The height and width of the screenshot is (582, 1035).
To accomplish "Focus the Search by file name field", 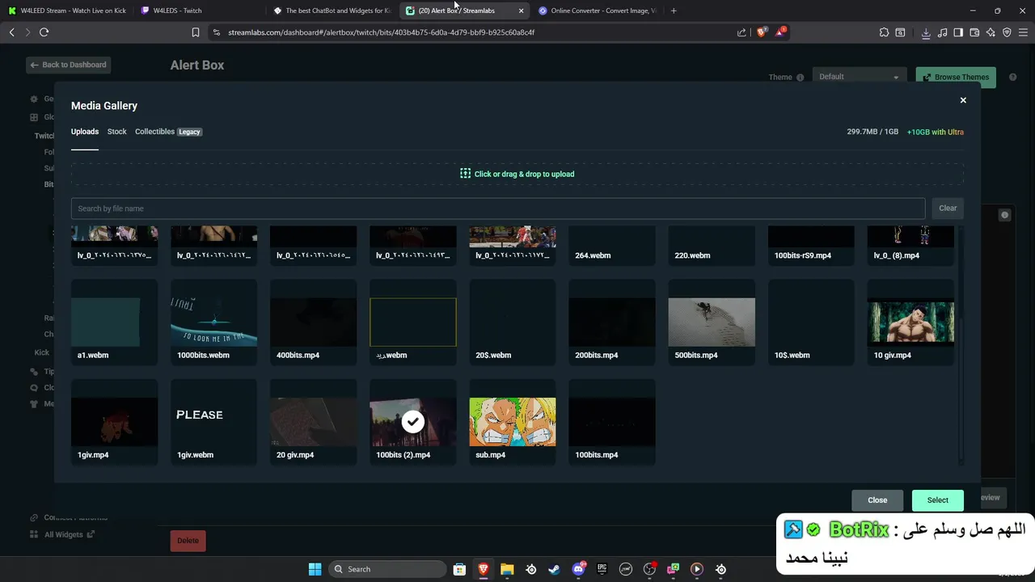I will click(x=498, y=209).
